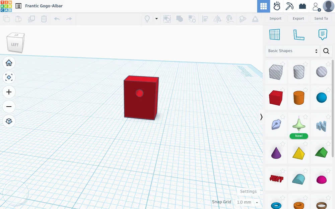
Task: Click the Paste toolbar icon
Action: (18, 19)
